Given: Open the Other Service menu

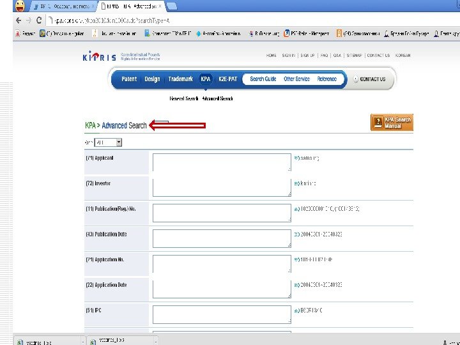Looking at the screenshot, I should click(x=296, y=79).
